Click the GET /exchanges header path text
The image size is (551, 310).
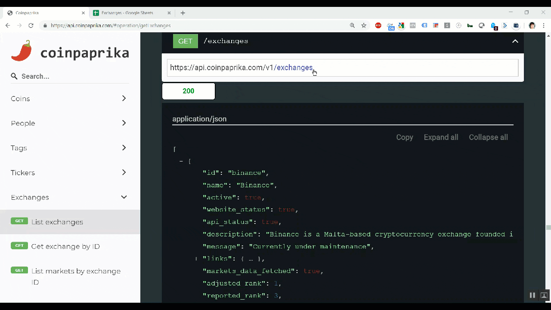click(x=226, y=41)
